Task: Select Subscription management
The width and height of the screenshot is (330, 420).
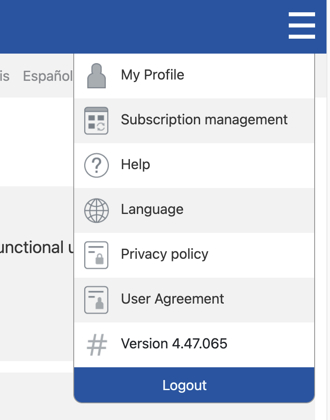Action: pyautogui.click(x=204, y=119)
